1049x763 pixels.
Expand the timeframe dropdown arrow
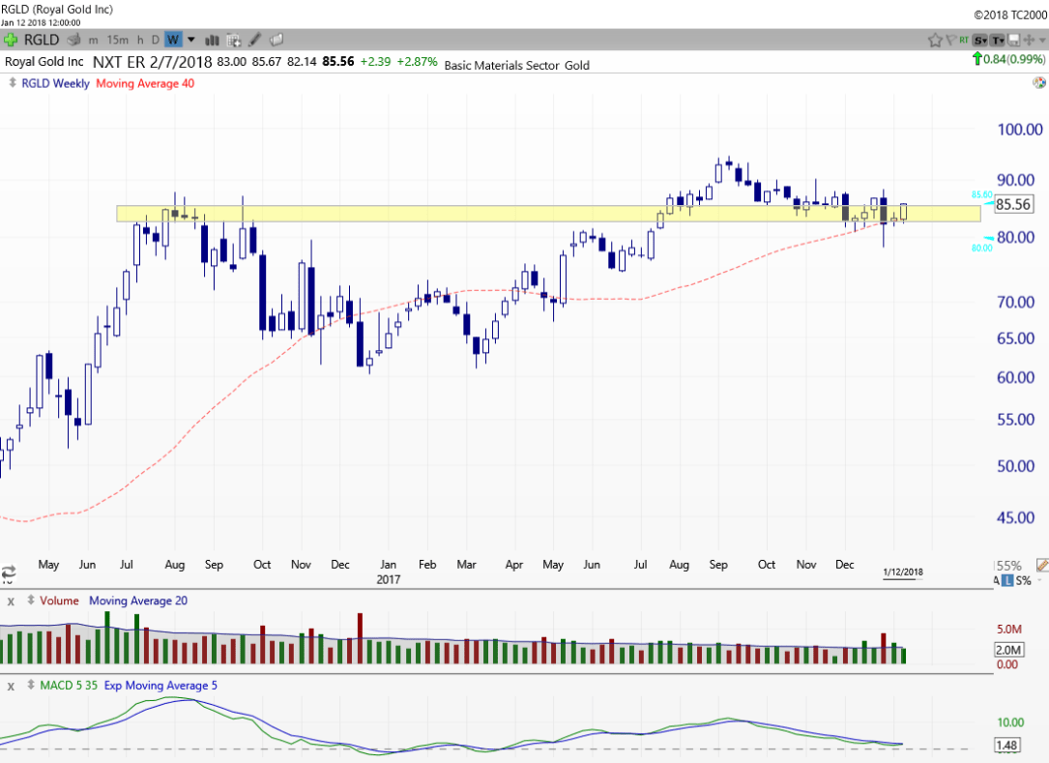(x=190, y=40)
